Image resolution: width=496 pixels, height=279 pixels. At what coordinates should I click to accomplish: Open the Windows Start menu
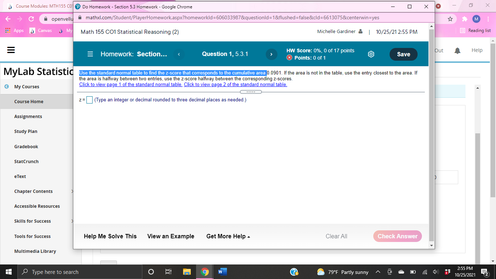(9, 272)
